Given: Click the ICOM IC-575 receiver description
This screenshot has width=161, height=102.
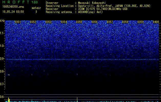Looking at the screenshot, I should 103,9.
